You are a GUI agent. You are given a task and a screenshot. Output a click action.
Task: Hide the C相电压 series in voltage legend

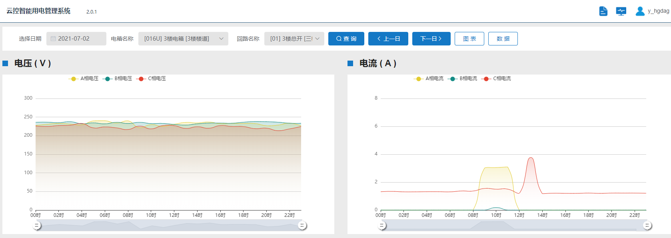pos(151,79)
